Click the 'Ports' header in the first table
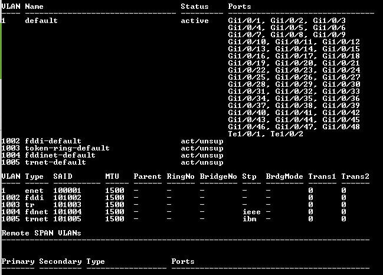The width and height of the screenshot is (383, 275). pyautogui.click(x=240, y=6)
